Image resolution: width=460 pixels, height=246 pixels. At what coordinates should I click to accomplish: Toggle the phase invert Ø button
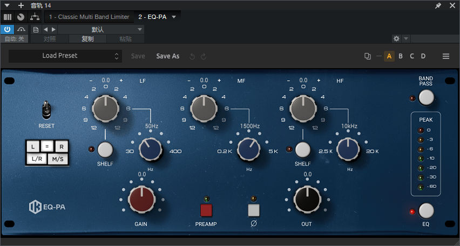pos(254,210)
